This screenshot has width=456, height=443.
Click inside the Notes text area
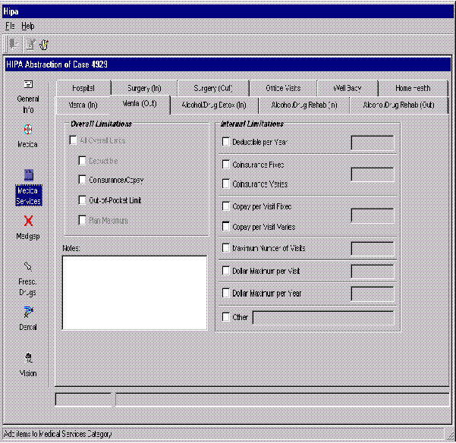pyautogui.click(x=134, y=292)
